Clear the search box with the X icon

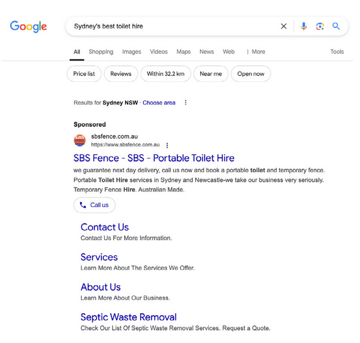tap(283, 26)
